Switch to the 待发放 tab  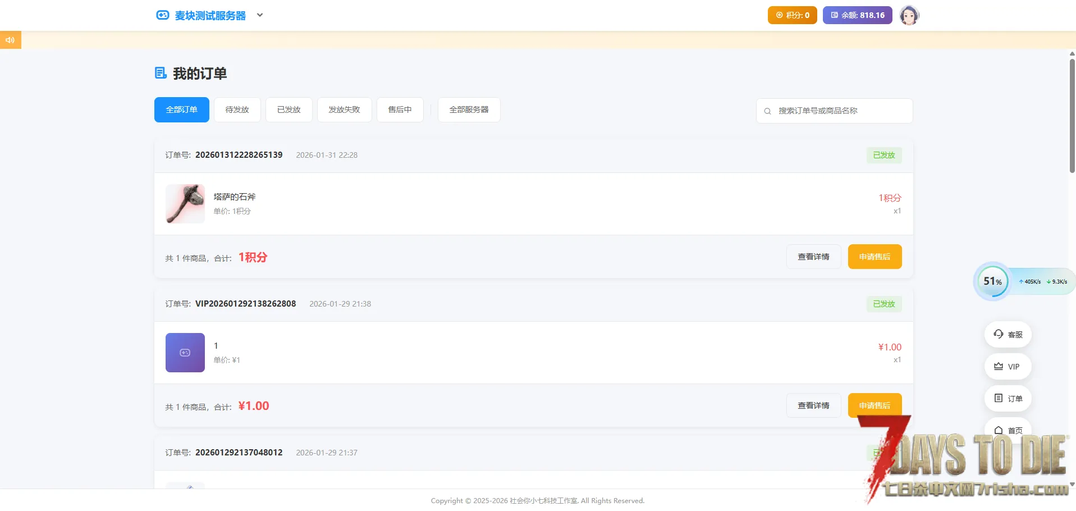click(x=237, y=109)
